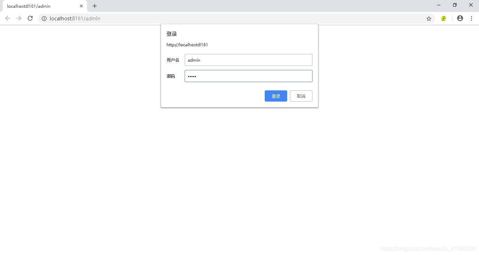Reload the page with refresh icon

tap(30, 18)
